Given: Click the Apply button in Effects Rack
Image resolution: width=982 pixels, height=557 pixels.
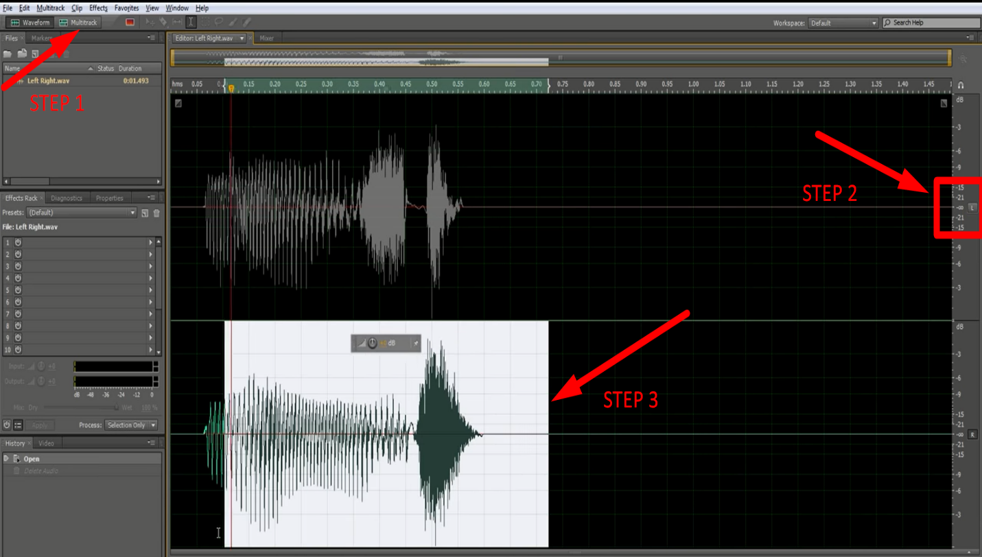Looking at the screenshot, I should (40, 425).
